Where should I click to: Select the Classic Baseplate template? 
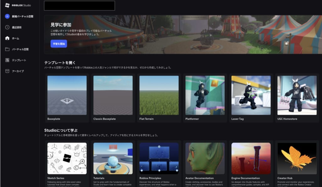[x=113, y=95]
